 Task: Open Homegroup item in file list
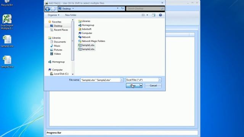click(x=86, y=25)
